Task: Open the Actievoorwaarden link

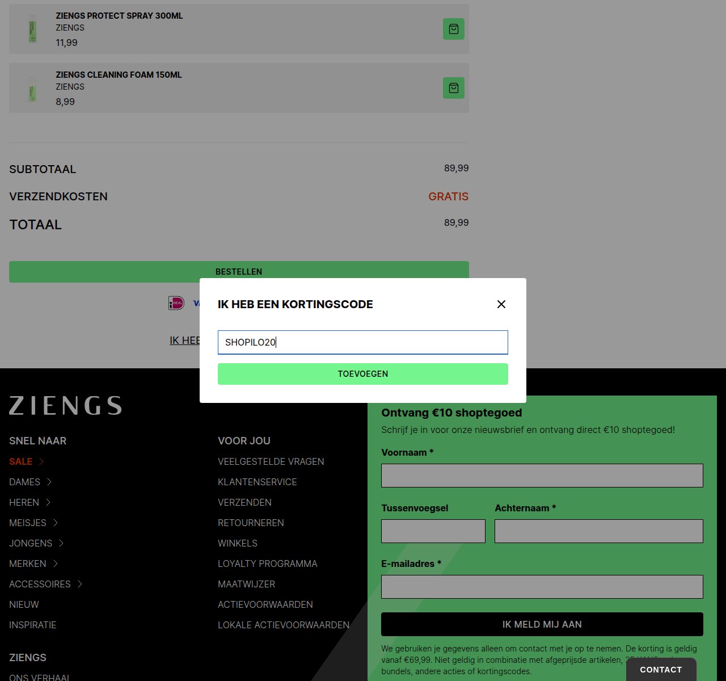Action: pos(265,604)
